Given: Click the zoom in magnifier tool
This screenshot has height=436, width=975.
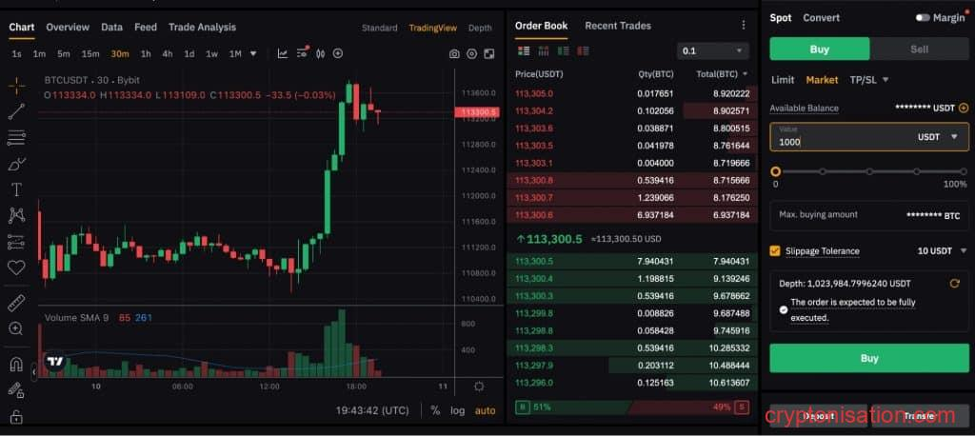Looking at the screenshot, I should point(16,329).
